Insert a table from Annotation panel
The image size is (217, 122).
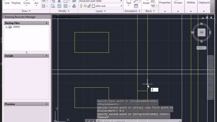pyautogui.click(x=136, y=6)
